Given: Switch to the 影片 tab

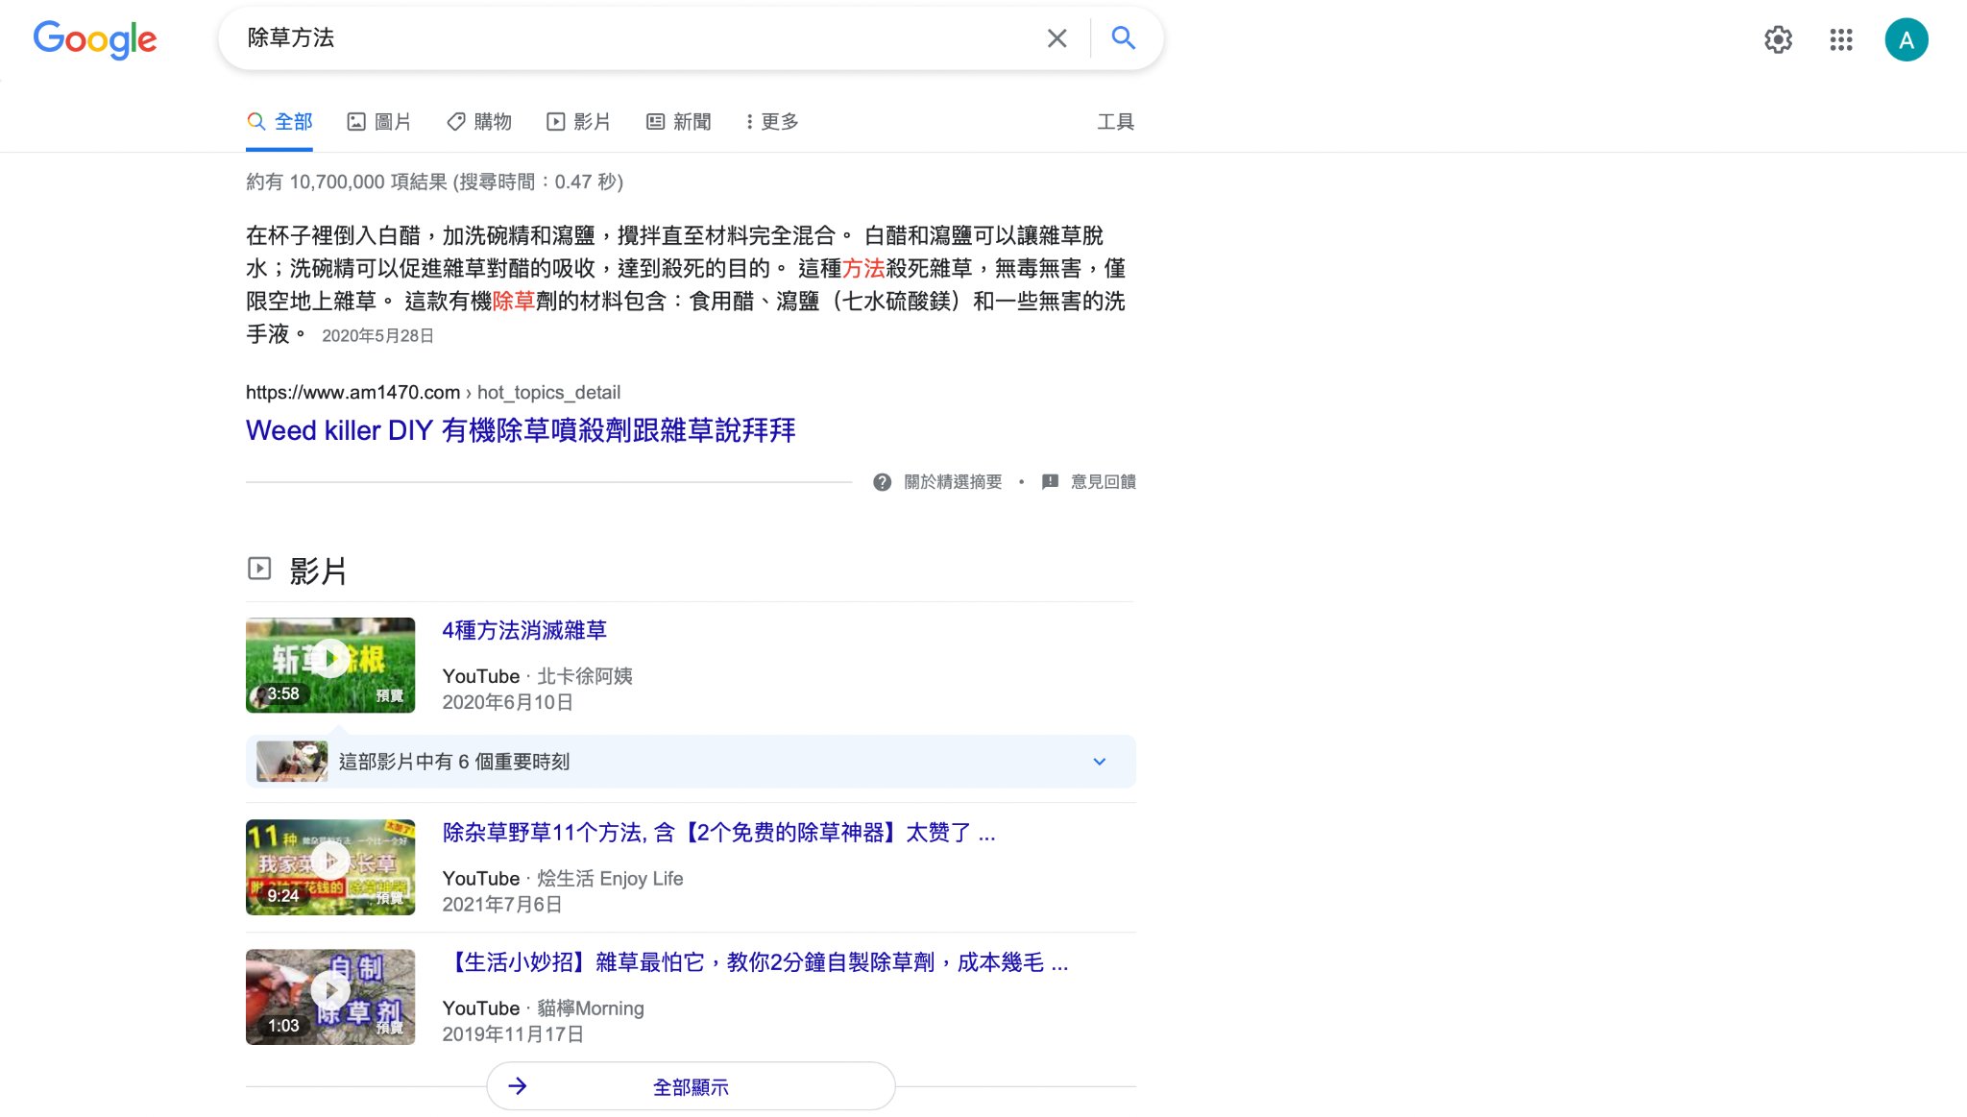Looking at the screenshot, I should [x=578, y=122].
